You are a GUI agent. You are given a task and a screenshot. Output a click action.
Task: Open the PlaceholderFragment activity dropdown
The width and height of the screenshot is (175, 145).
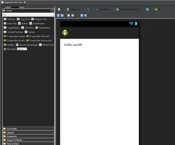pos(129,9)
